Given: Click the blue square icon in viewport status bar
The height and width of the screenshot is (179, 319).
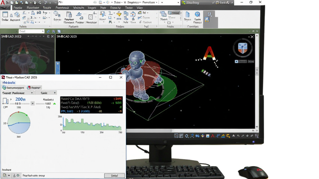Looking at the screenshot, I should (207, 136).
